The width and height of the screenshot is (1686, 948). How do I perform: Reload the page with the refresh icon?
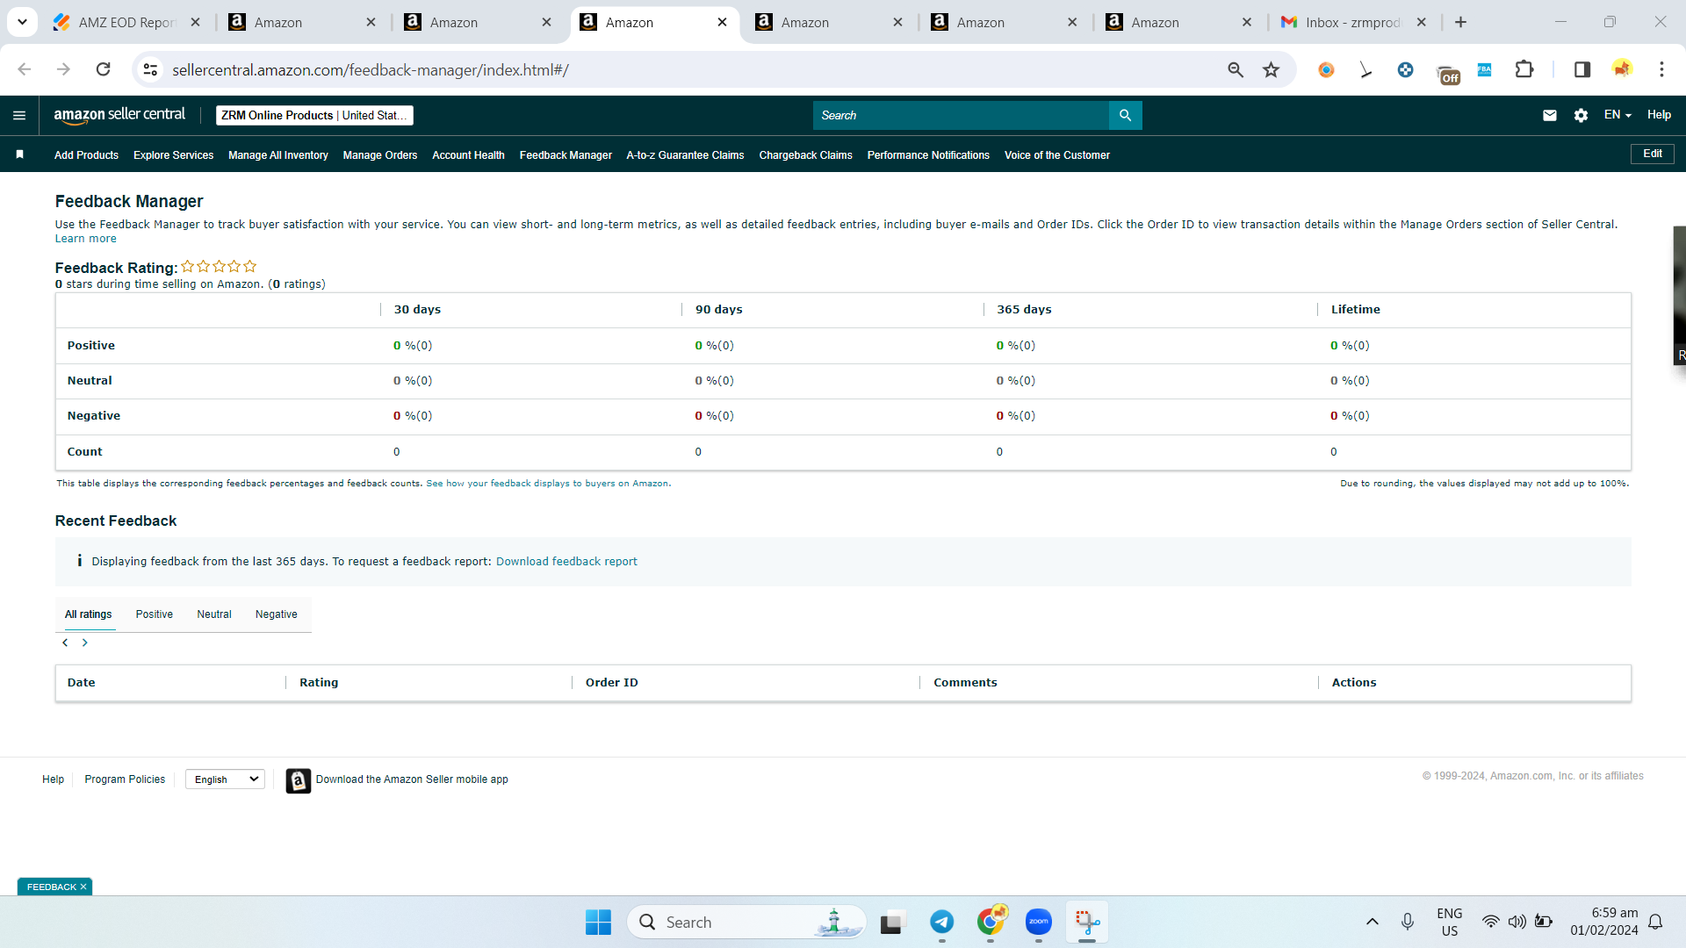tap(103, 69)
